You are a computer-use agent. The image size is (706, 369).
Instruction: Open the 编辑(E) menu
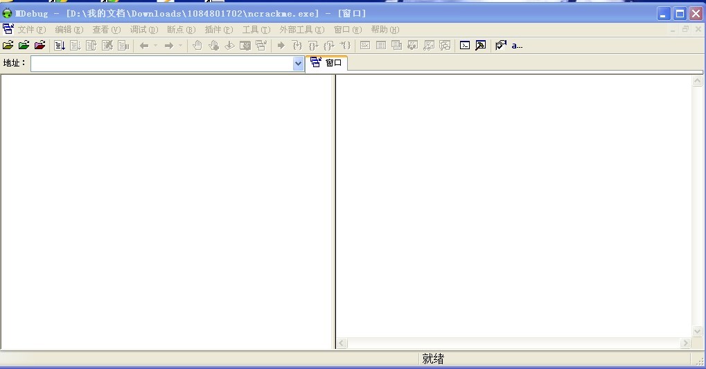[x=69, y=30]
